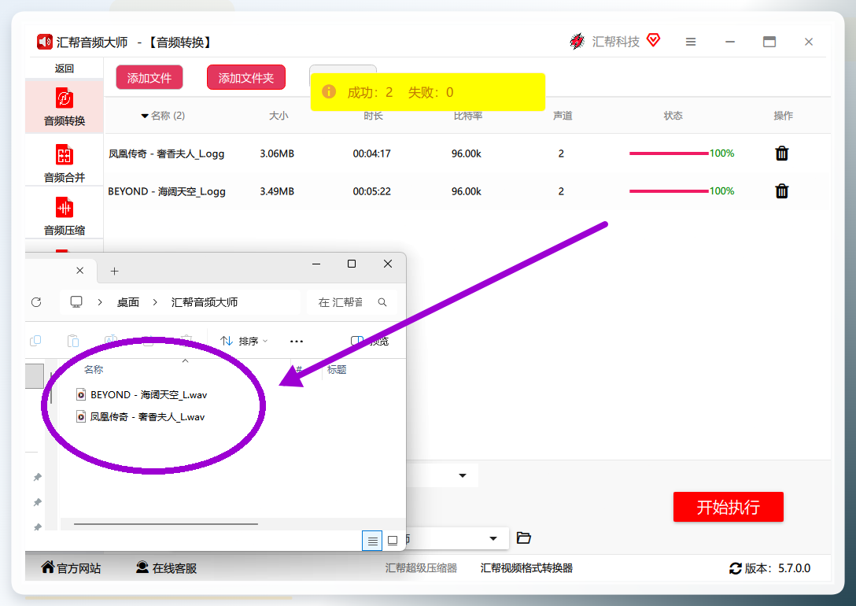
Task: Expand the format dropdown above output path
Action: pos(463,475)
